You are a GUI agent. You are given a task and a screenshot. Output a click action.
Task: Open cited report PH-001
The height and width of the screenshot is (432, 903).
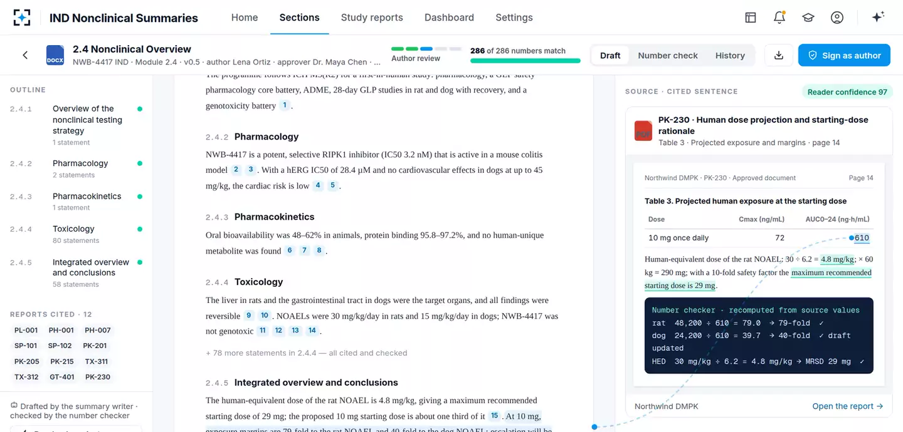[61, 330]
